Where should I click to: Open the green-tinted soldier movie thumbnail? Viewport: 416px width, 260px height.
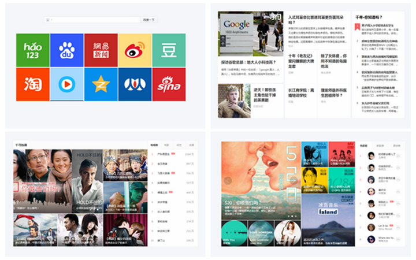(x=125, y=198)
